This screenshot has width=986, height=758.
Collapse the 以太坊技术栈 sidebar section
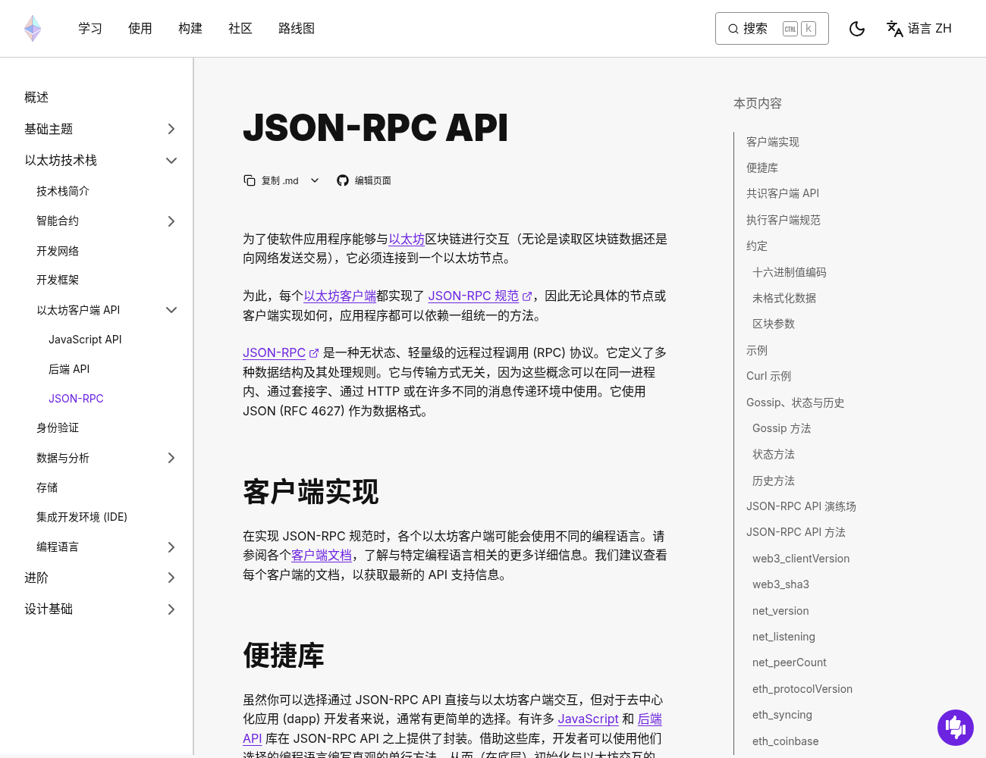171,161
